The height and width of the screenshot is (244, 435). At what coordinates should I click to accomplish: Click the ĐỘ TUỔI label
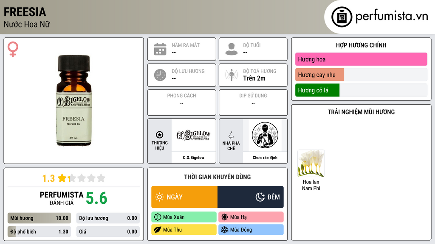coord(252,45)
